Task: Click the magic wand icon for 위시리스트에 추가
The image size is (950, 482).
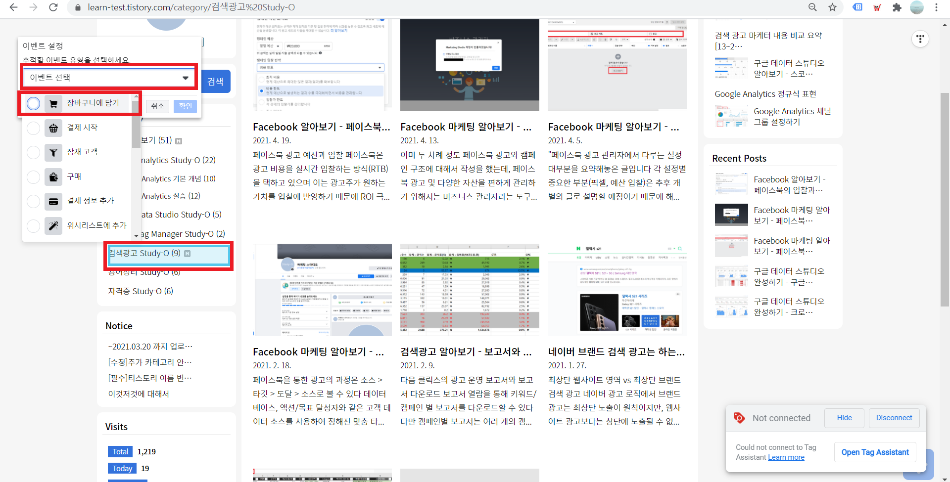Action: pyautogui.click(x=53, y=226)
